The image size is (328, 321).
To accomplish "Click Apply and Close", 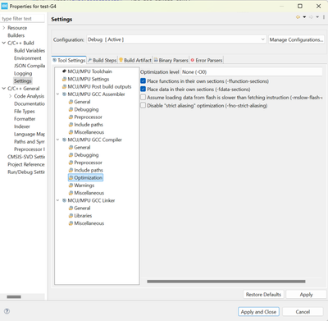I will [x=258, y=312].
